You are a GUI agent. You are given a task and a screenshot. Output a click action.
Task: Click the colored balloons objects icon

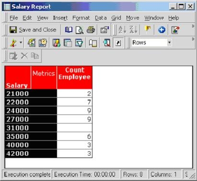(57, 43)
